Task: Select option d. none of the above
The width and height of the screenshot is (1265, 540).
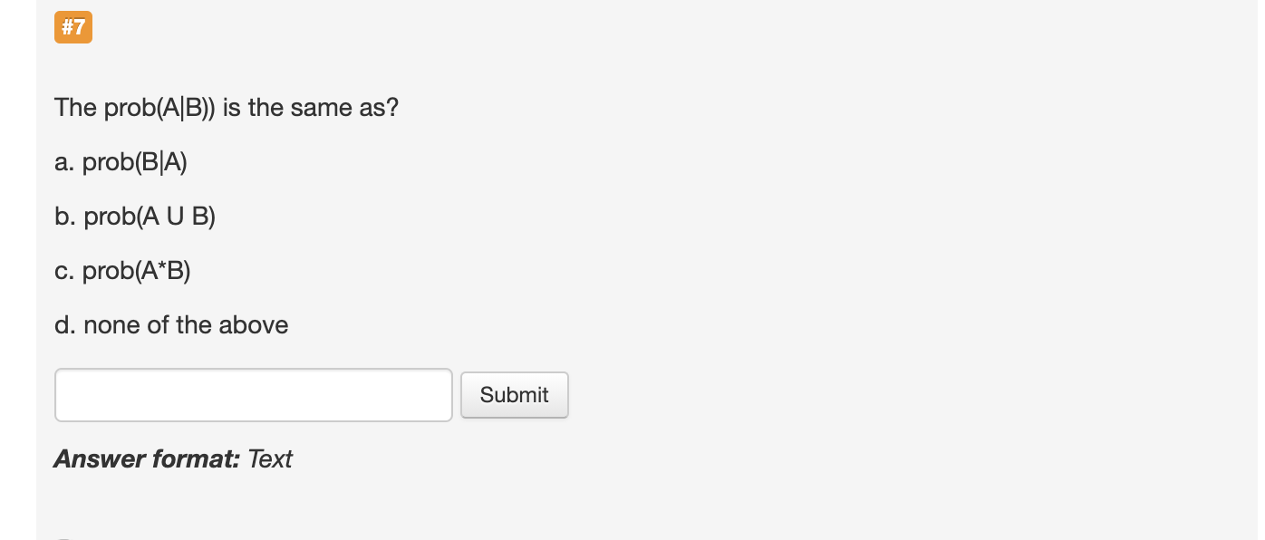Action: pos(170,324)
